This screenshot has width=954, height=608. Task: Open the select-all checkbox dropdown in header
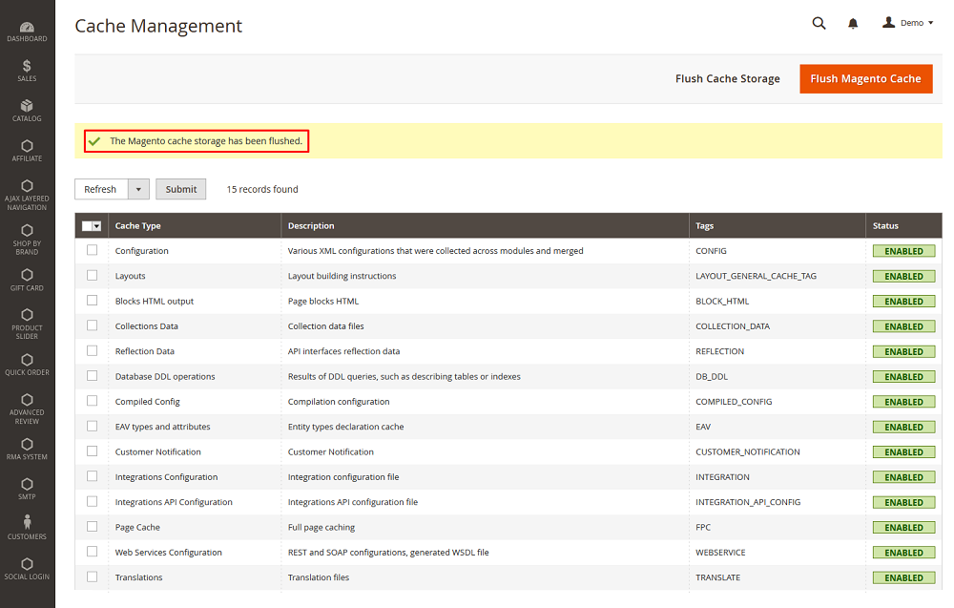[x=96, y=226]
